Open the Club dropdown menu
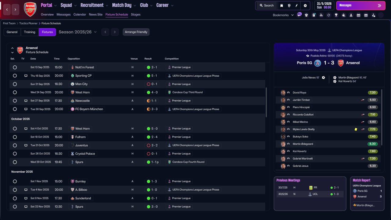391x220 pixels. [146, 5]
